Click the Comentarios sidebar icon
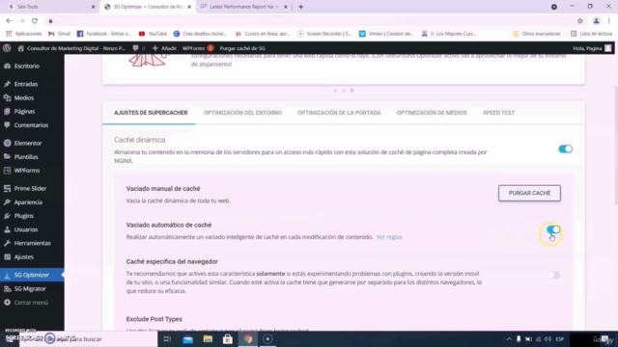This screenshot has height=347, width=618. point(7,125)
